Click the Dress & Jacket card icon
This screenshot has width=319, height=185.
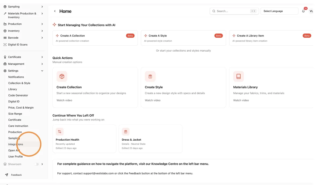pyautogui.click(x=126, y=131)
